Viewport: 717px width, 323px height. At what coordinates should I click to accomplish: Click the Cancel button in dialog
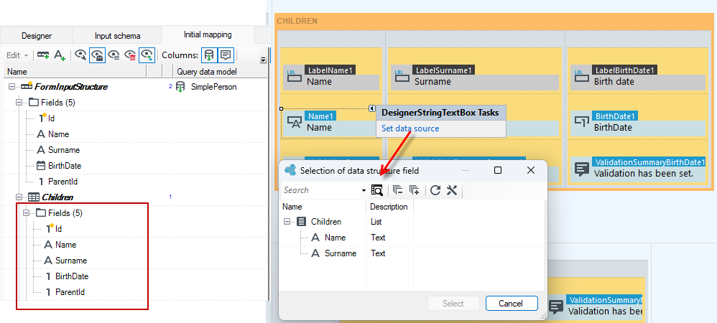[511, 304]
